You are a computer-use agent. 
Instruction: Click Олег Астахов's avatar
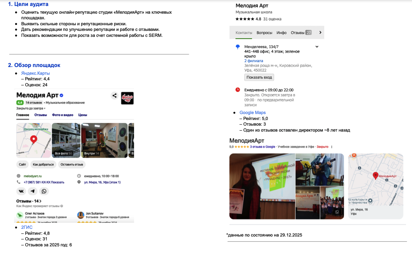(x=20, y=215)
